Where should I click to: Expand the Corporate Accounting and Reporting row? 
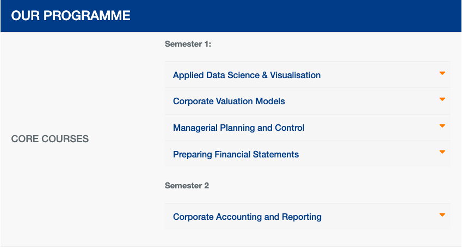click(307, 217)
